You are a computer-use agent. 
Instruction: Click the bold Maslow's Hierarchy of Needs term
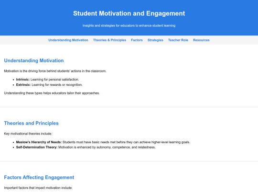pos(39,142)
